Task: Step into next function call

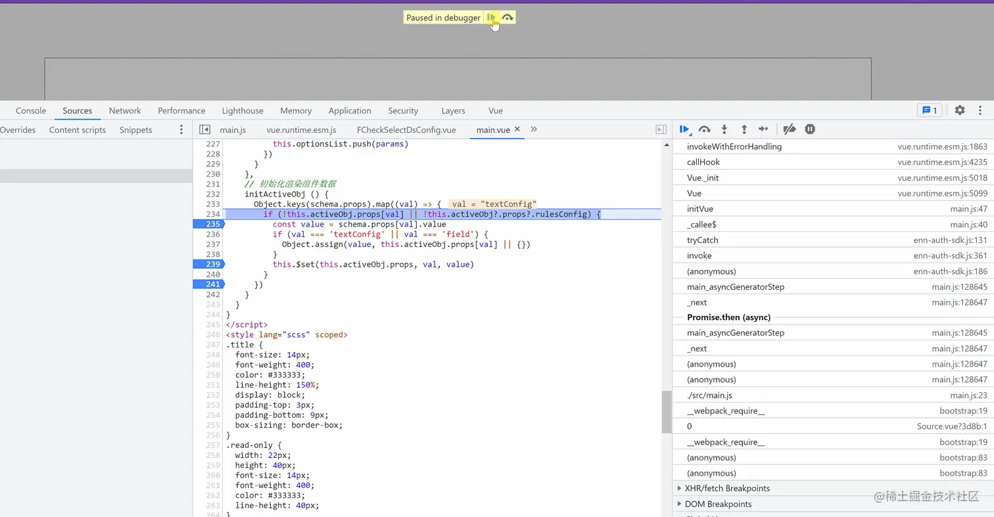Action: [724, 129]
